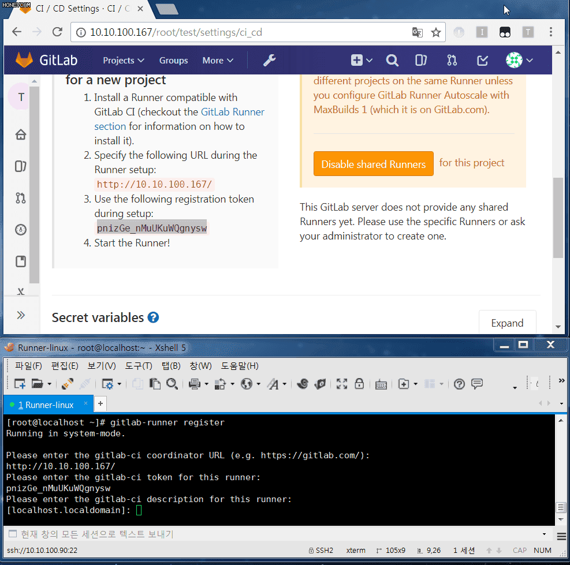Click the GitLab search magnifier icon

(392, 61)
